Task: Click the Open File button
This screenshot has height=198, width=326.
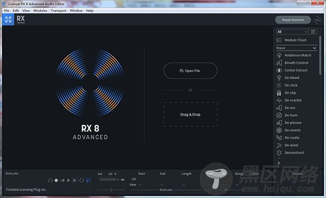Action: click(x=190, y=71)
